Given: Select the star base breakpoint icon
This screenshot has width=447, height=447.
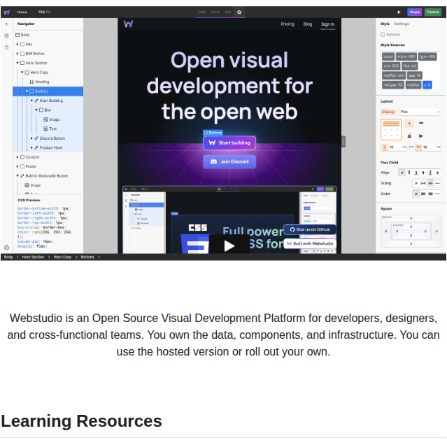Looking at the screenshot, I should point(239,12).
